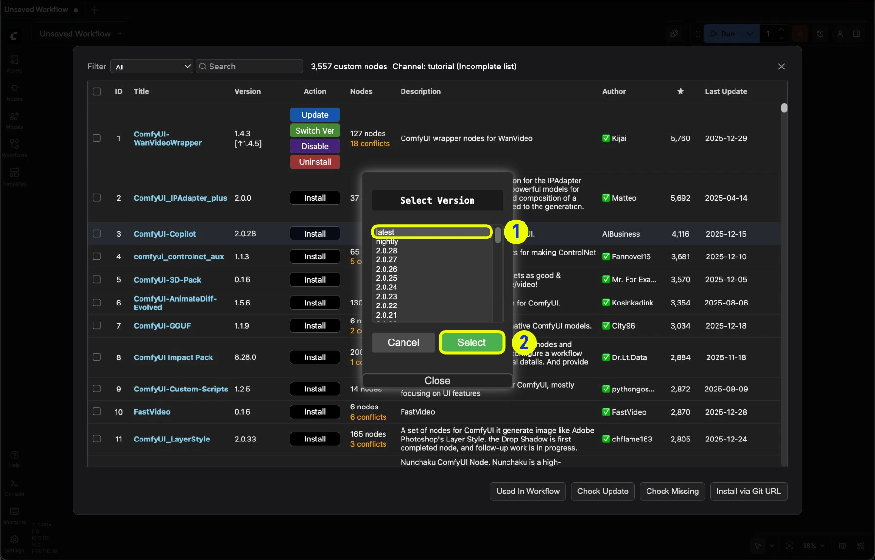The width and height of the screenshot is (875, 560).
Task: Toggle the minimap in the status bar
Action: (842, 546)
